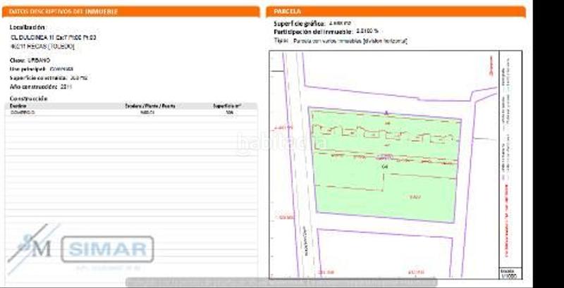
Task: Click the 'Superficie construida' line
Action: pyautogui.click(x=48, y=78)
